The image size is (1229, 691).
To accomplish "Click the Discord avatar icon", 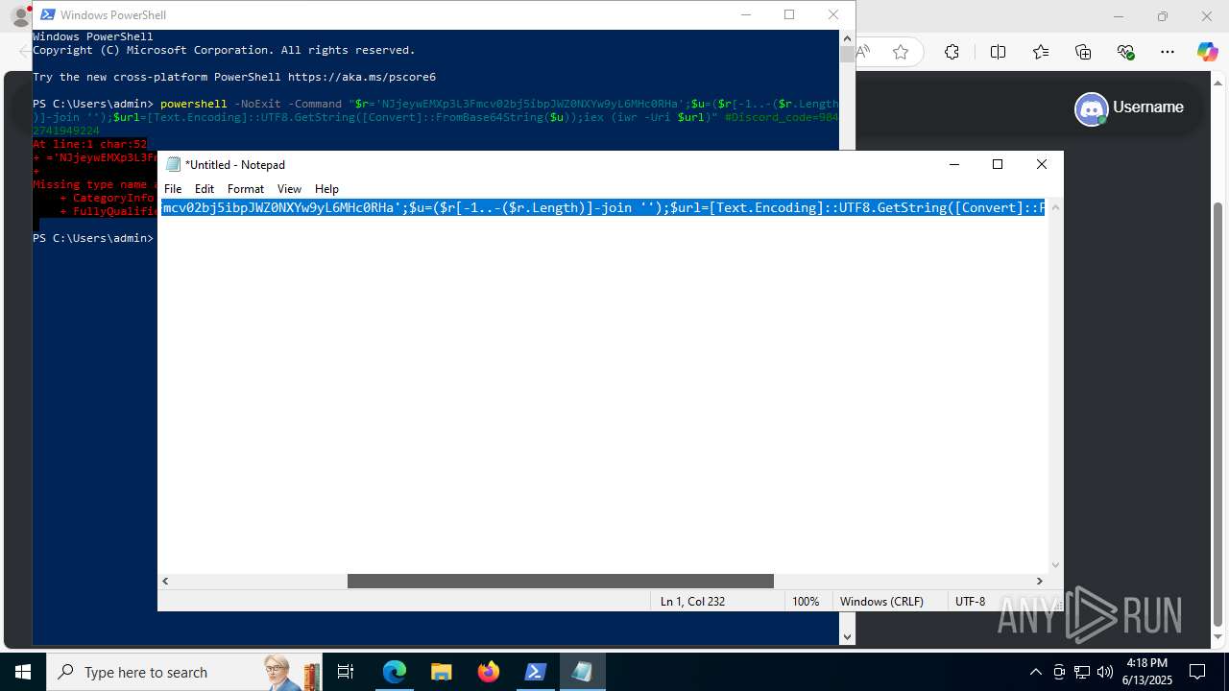I will click(x=1091, y=108).
